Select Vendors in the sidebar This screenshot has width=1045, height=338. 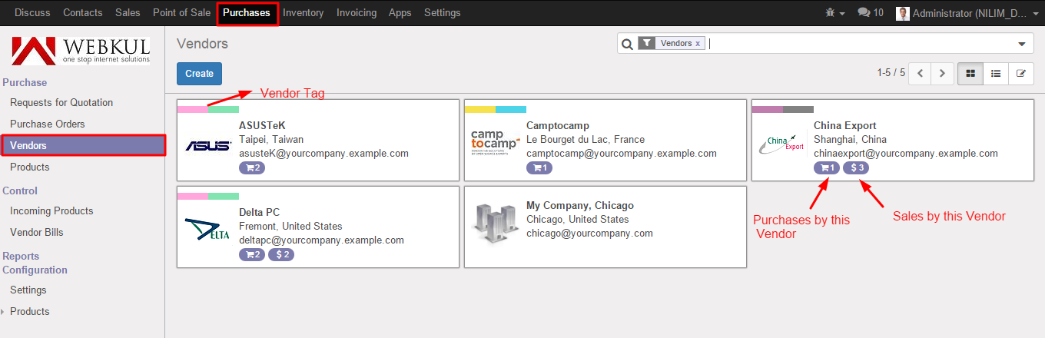tap(83, 145)
